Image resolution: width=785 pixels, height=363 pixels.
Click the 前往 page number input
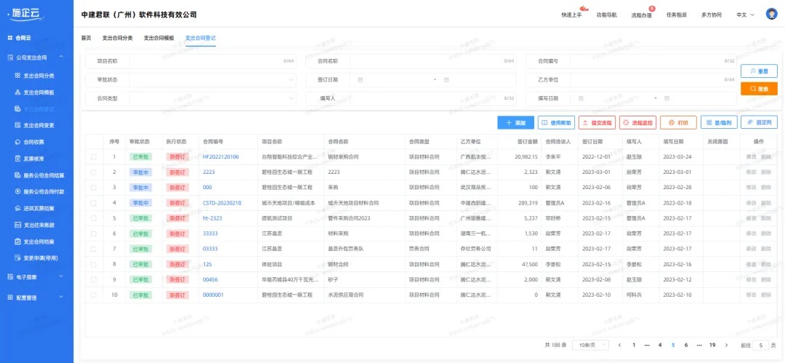point(760,345)
